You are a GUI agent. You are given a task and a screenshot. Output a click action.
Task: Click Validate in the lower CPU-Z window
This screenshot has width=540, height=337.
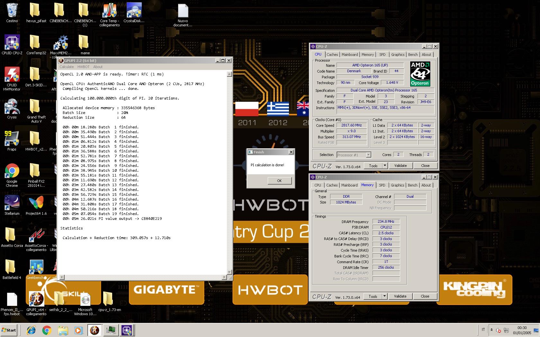[400, 296]
